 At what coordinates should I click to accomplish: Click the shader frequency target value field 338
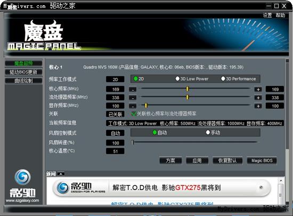275,98
